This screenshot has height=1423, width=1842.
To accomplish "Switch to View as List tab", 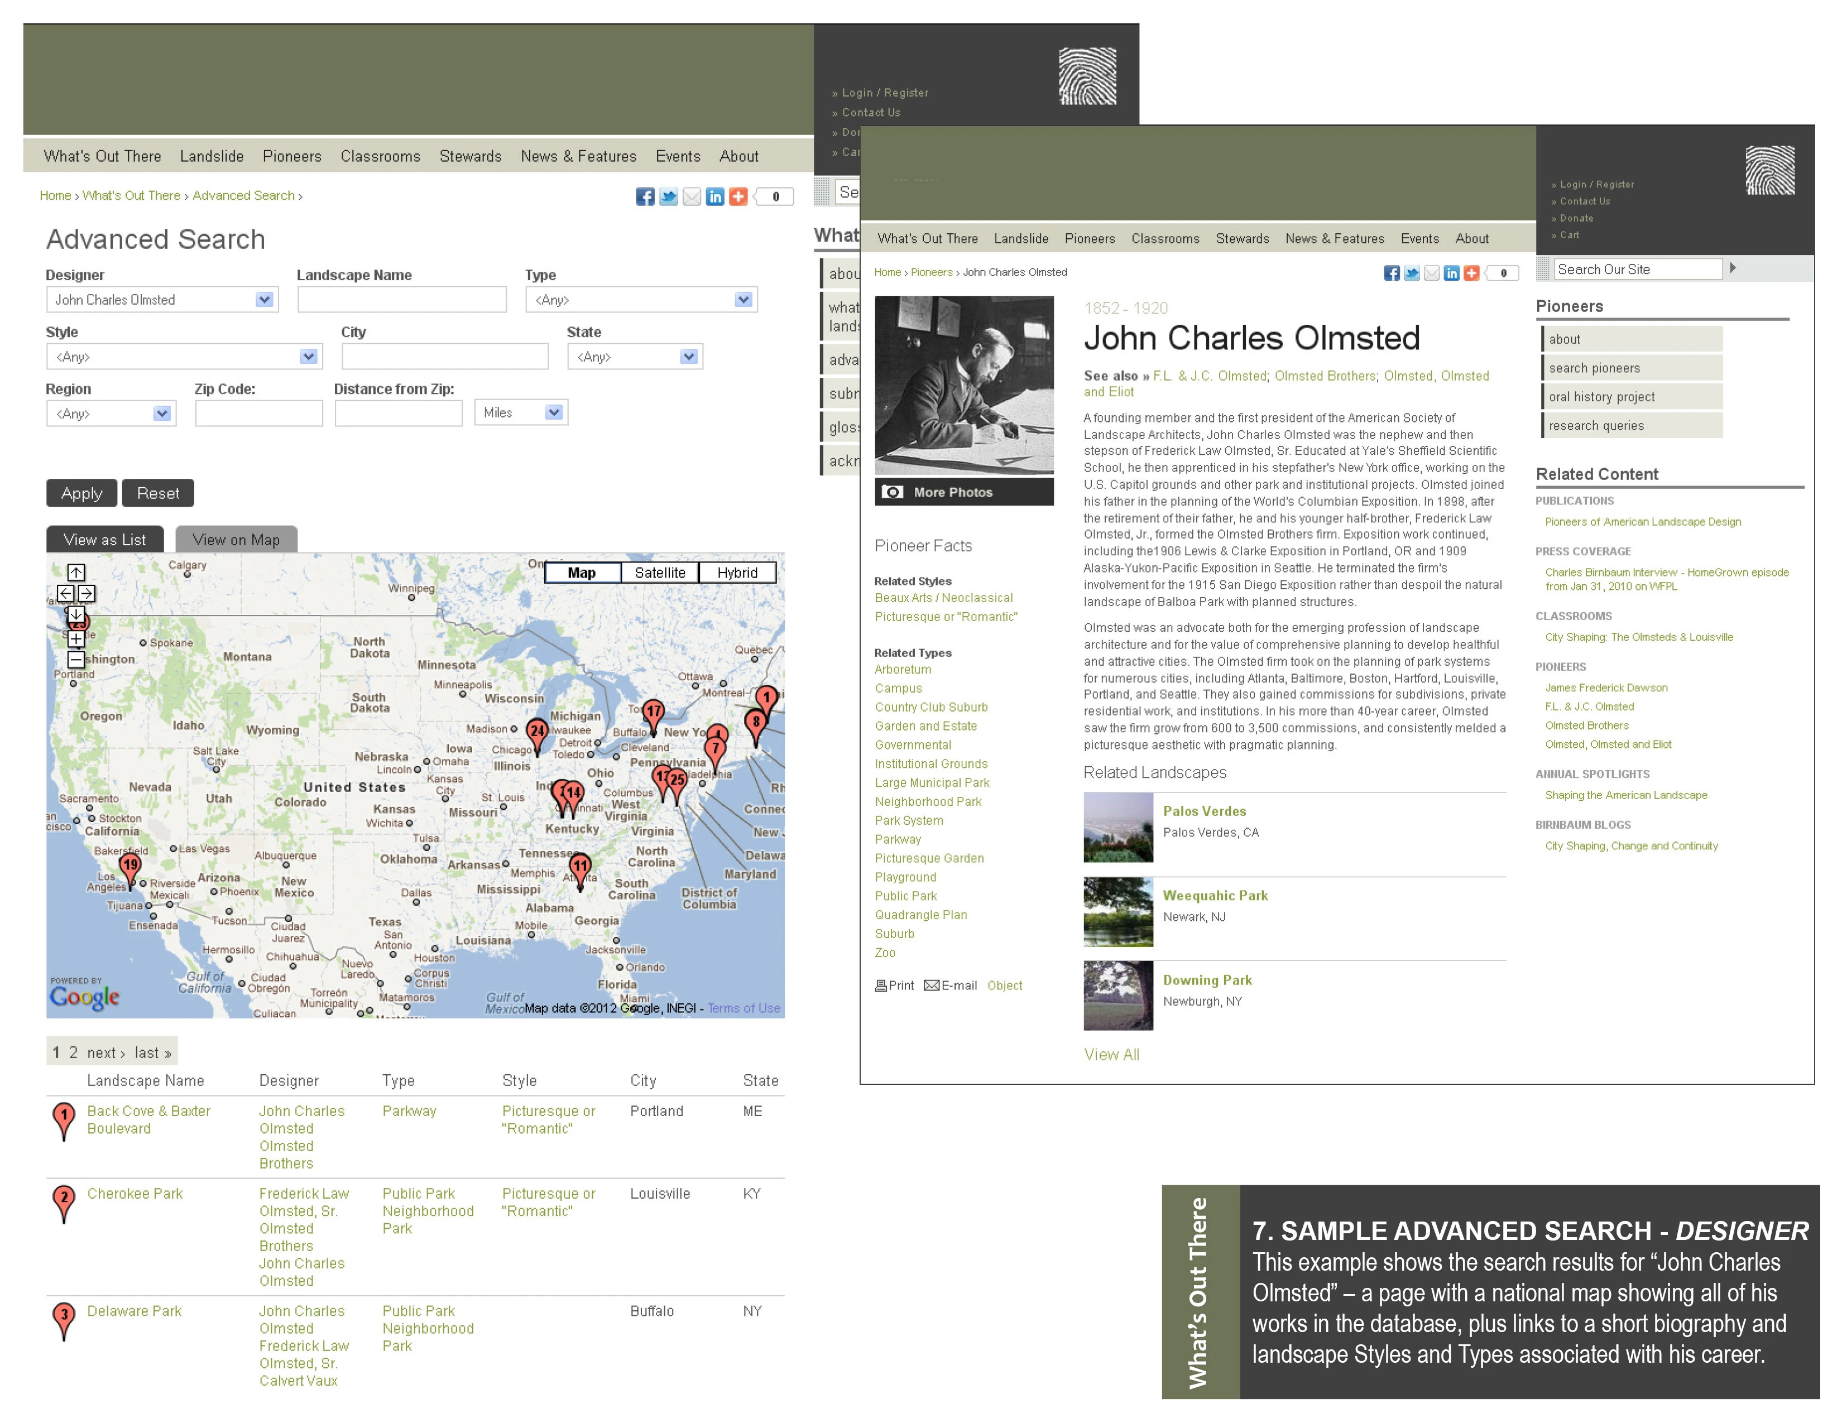I will pos(104,540).
